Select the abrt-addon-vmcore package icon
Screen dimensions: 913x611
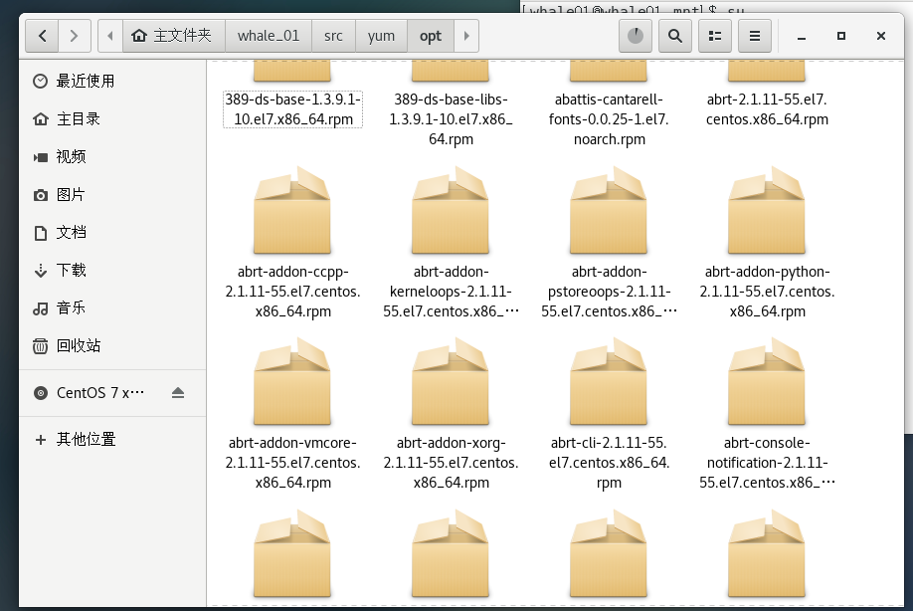click(292, 381)
